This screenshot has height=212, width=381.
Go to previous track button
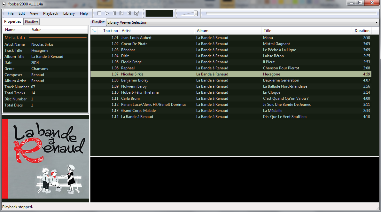pos(121,13)
